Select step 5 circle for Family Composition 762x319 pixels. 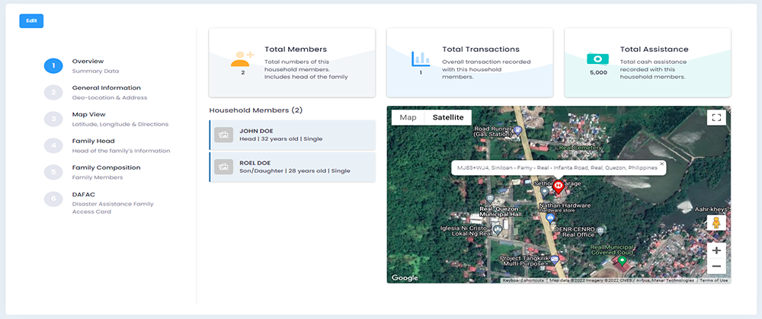53,172
